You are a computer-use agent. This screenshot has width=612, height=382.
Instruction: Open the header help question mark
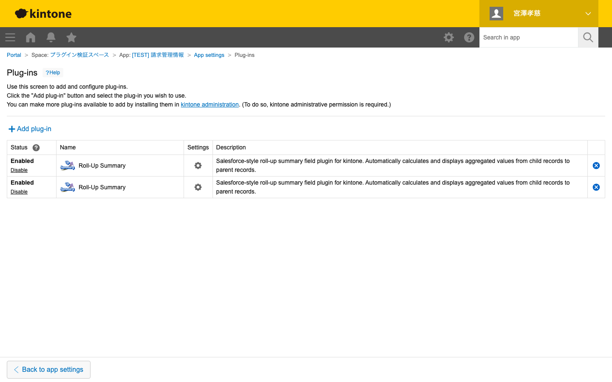469,37
